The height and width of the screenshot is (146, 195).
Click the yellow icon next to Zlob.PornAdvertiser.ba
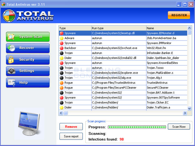61,38
